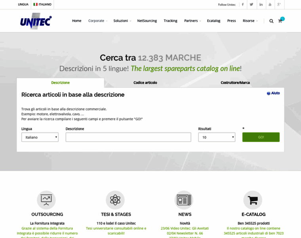Viewport: 301px width, 238px height.
Task: Open the NEWS heading link
Action: click(185, 214)
